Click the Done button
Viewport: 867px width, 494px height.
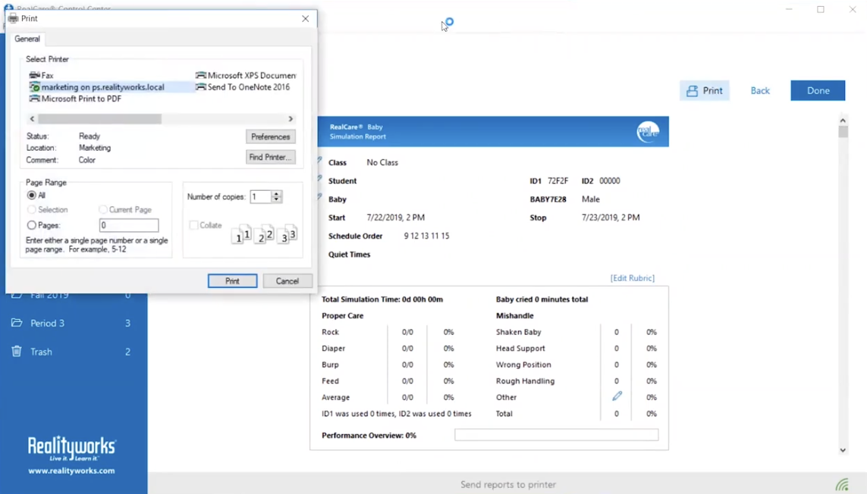click(x=818, y=91)
